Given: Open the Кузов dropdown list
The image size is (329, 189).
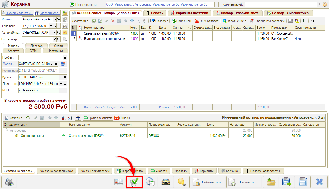Looking at the screenshot, I should 61,77.
